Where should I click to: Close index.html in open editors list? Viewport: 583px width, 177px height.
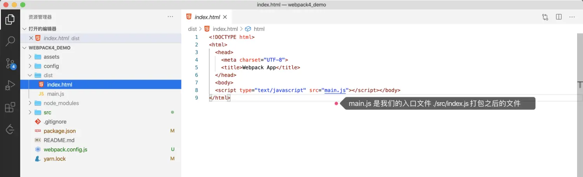(31, 38)
